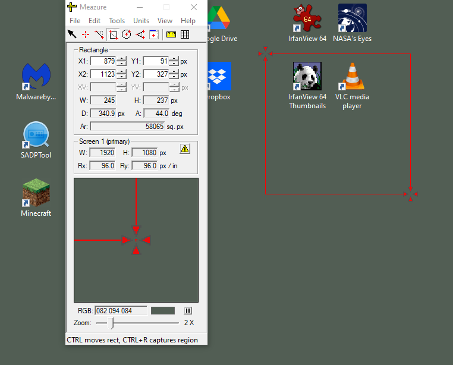Viewport: 453px width, 365px height.
Task: Open the Dropbox desktop shortcut
Action: 219,82
